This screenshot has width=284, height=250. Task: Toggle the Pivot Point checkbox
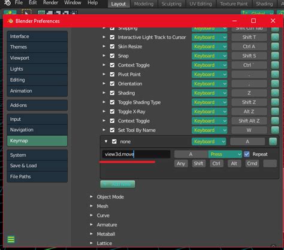[x=112, y=74]
